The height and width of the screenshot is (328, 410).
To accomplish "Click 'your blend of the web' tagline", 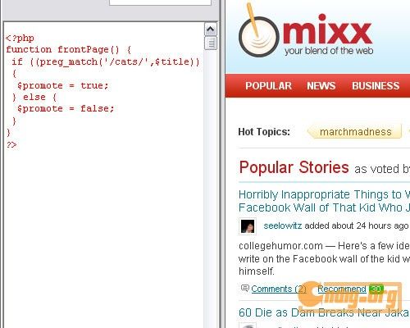I will 329,51.
